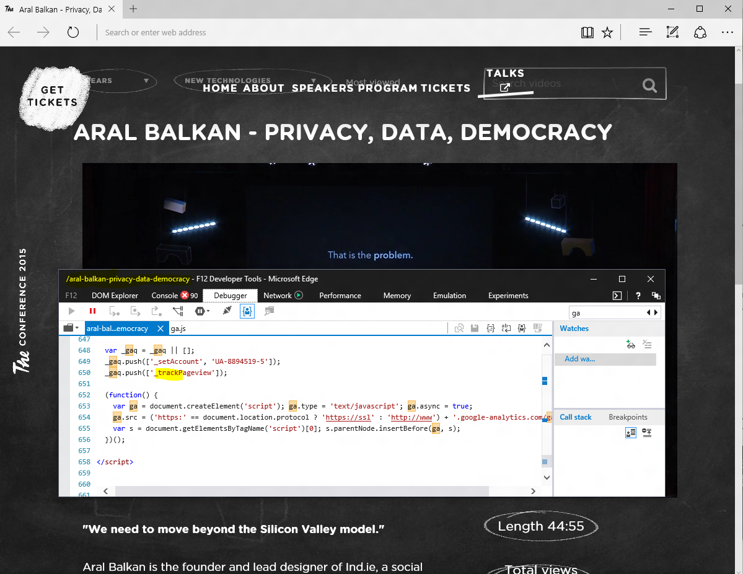Open the file picker folder dropdown
Screen dimensions: 743x574
pyautogui.click(x=71, y=327)
